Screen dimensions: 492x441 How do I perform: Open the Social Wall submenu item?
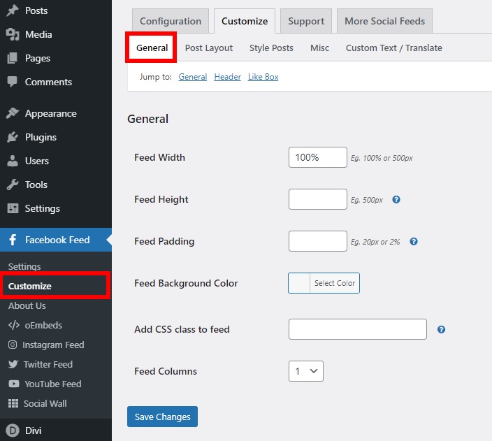point(45,403)
